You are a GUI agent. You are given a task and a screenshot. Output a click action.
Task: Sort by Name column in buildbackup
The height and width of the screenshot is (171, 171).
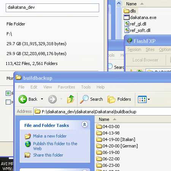(104, 119)
